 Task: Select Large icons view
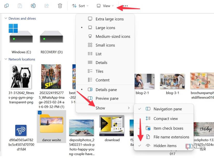click(105, 28)
